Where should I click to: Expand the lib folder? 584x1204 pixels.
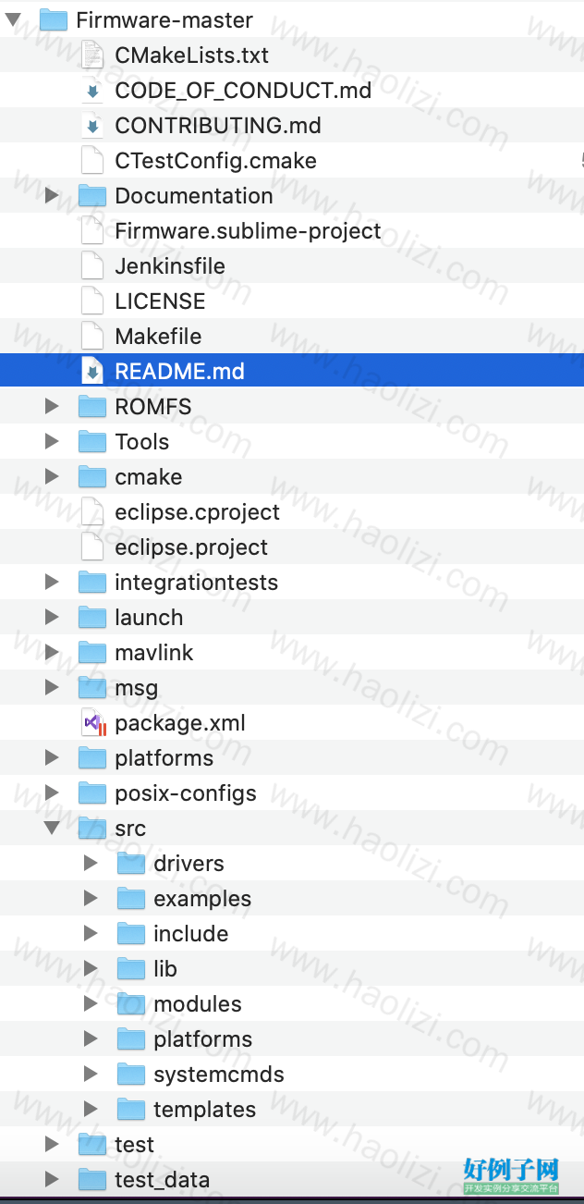point(91,969)
